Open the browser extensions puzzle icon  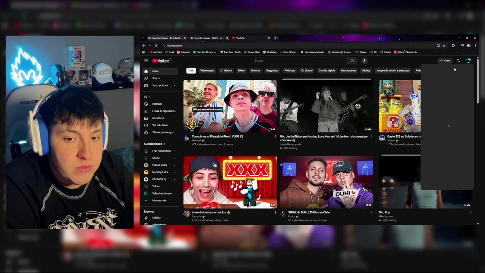(x=453, y=45)
